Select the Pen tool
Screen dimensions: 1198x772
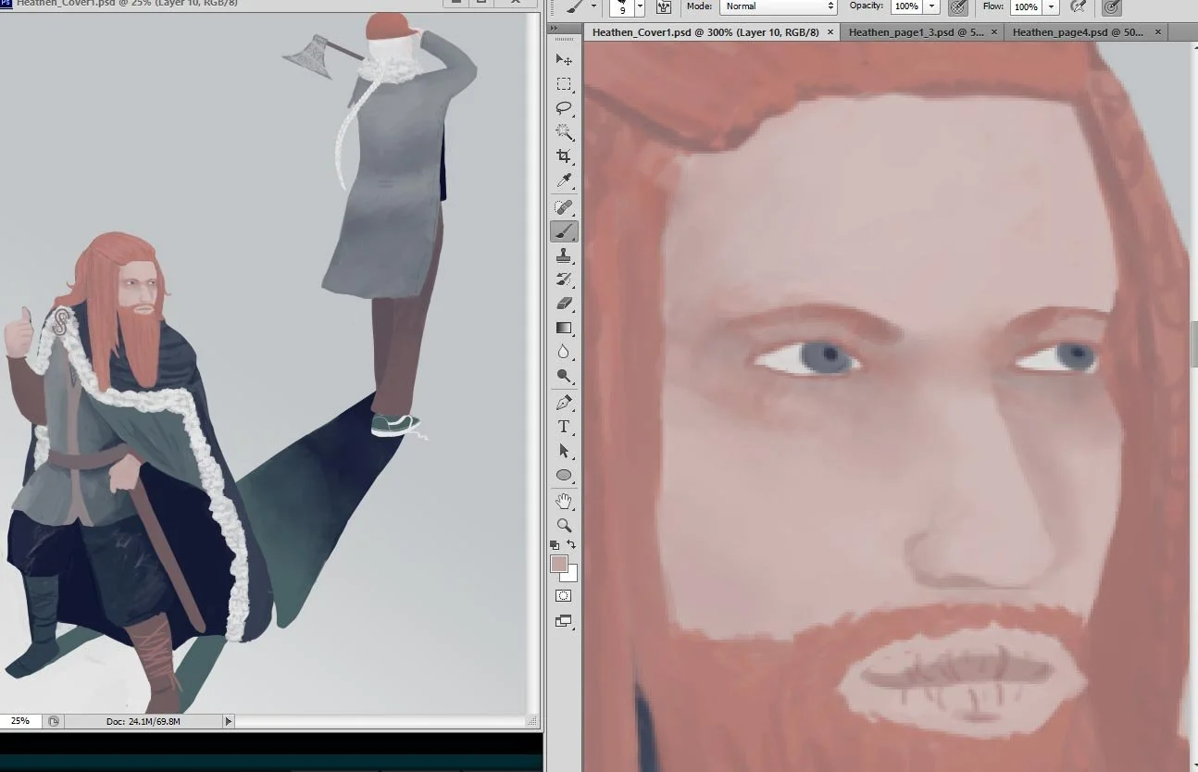point(564,403)
